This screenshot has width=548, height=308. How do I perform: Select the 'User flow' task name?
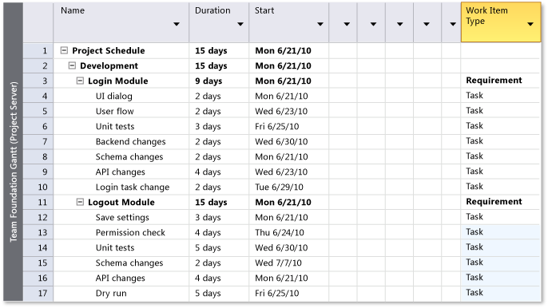click(115, 112)
